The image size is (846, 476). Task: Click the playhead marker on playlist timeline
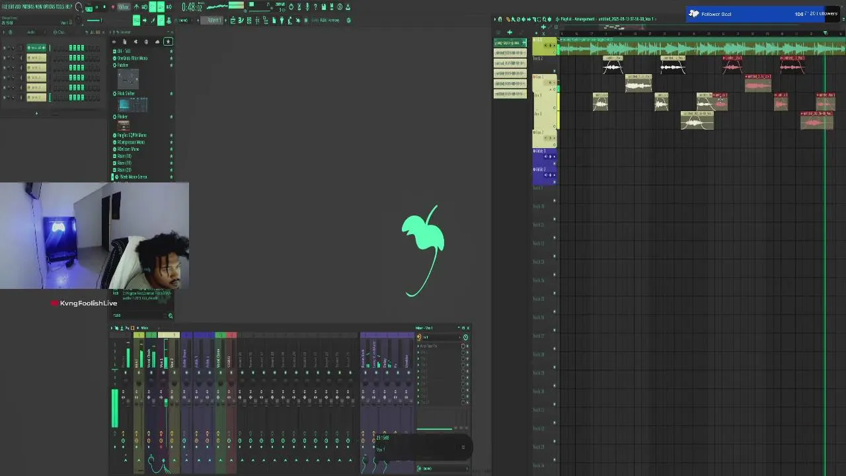[x=825, y=33]
